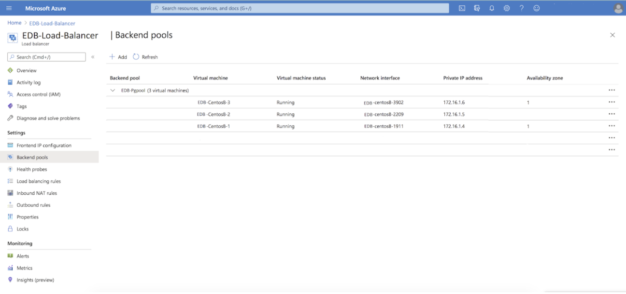Image resolution: width=626 pixels, height=294 pixels.
Task: Click the Microsoft Azure logo text
Action: coord(45,8)
